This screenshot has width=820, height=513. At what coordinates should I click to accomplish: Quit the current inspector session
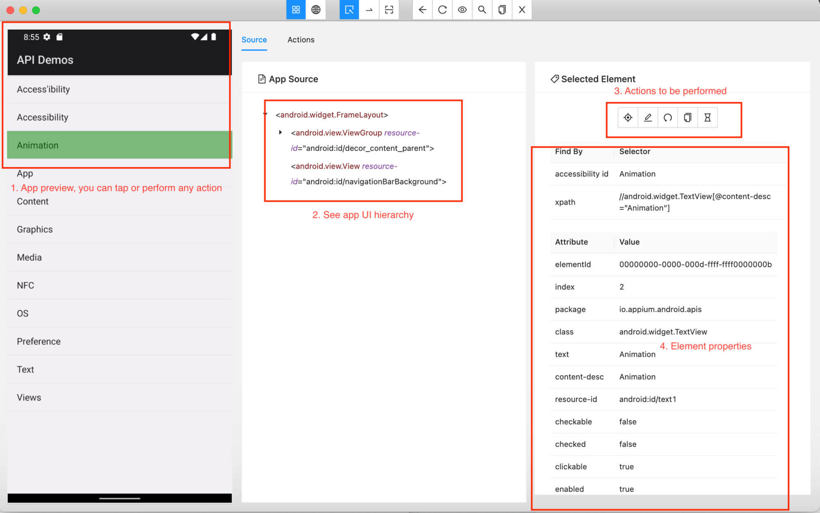tap(522, 9)
